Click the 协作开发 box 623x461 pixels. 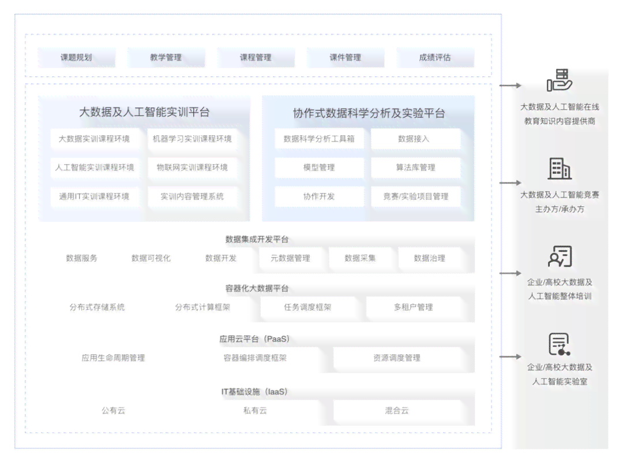click(319, 196)
